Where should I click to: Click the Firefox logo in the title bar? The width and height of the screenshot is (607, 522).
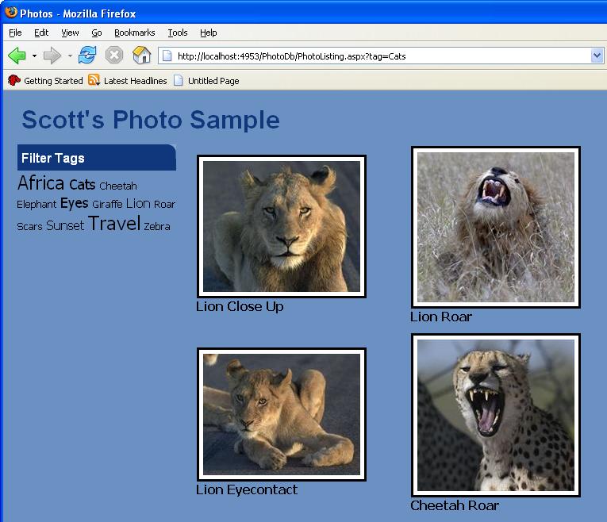(x=11, y=13)
